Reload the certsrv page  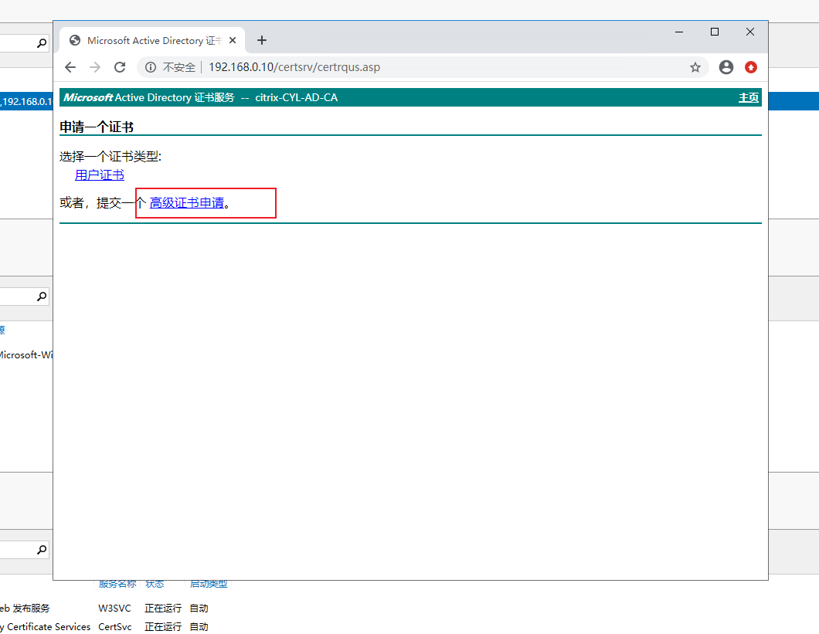pyautogui.click(x=120, y=67)
